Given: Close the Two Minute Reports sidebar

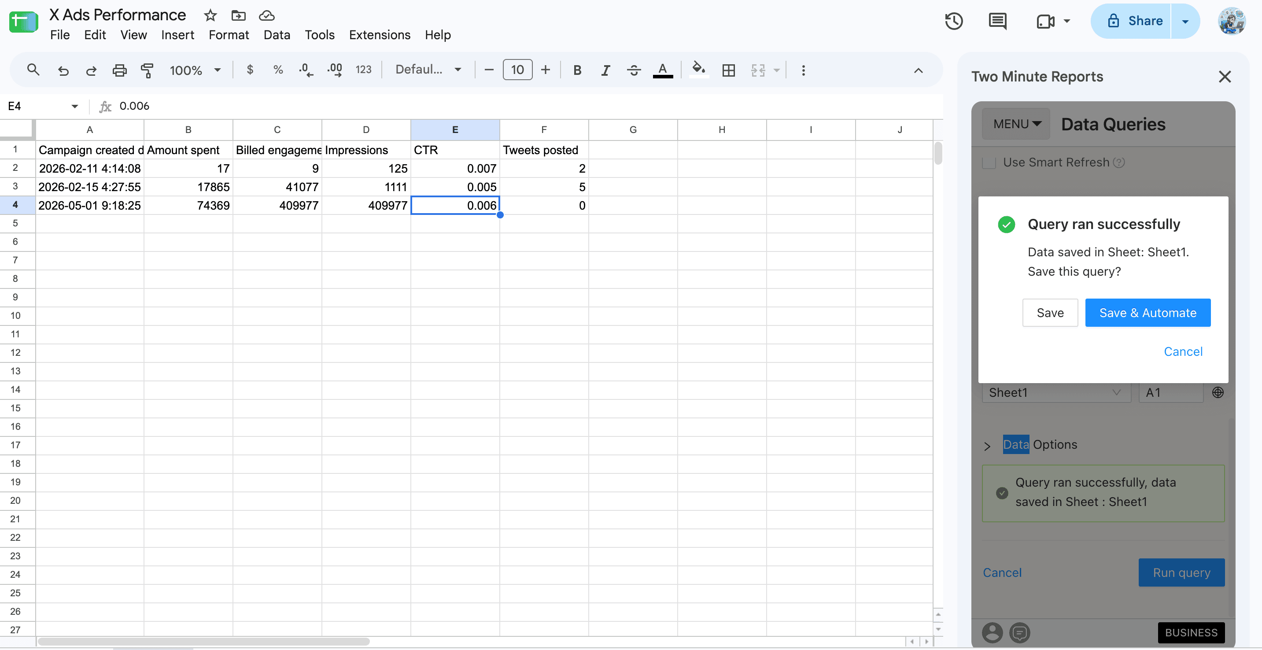Looking at the screenshot, I should [1224, 77].
